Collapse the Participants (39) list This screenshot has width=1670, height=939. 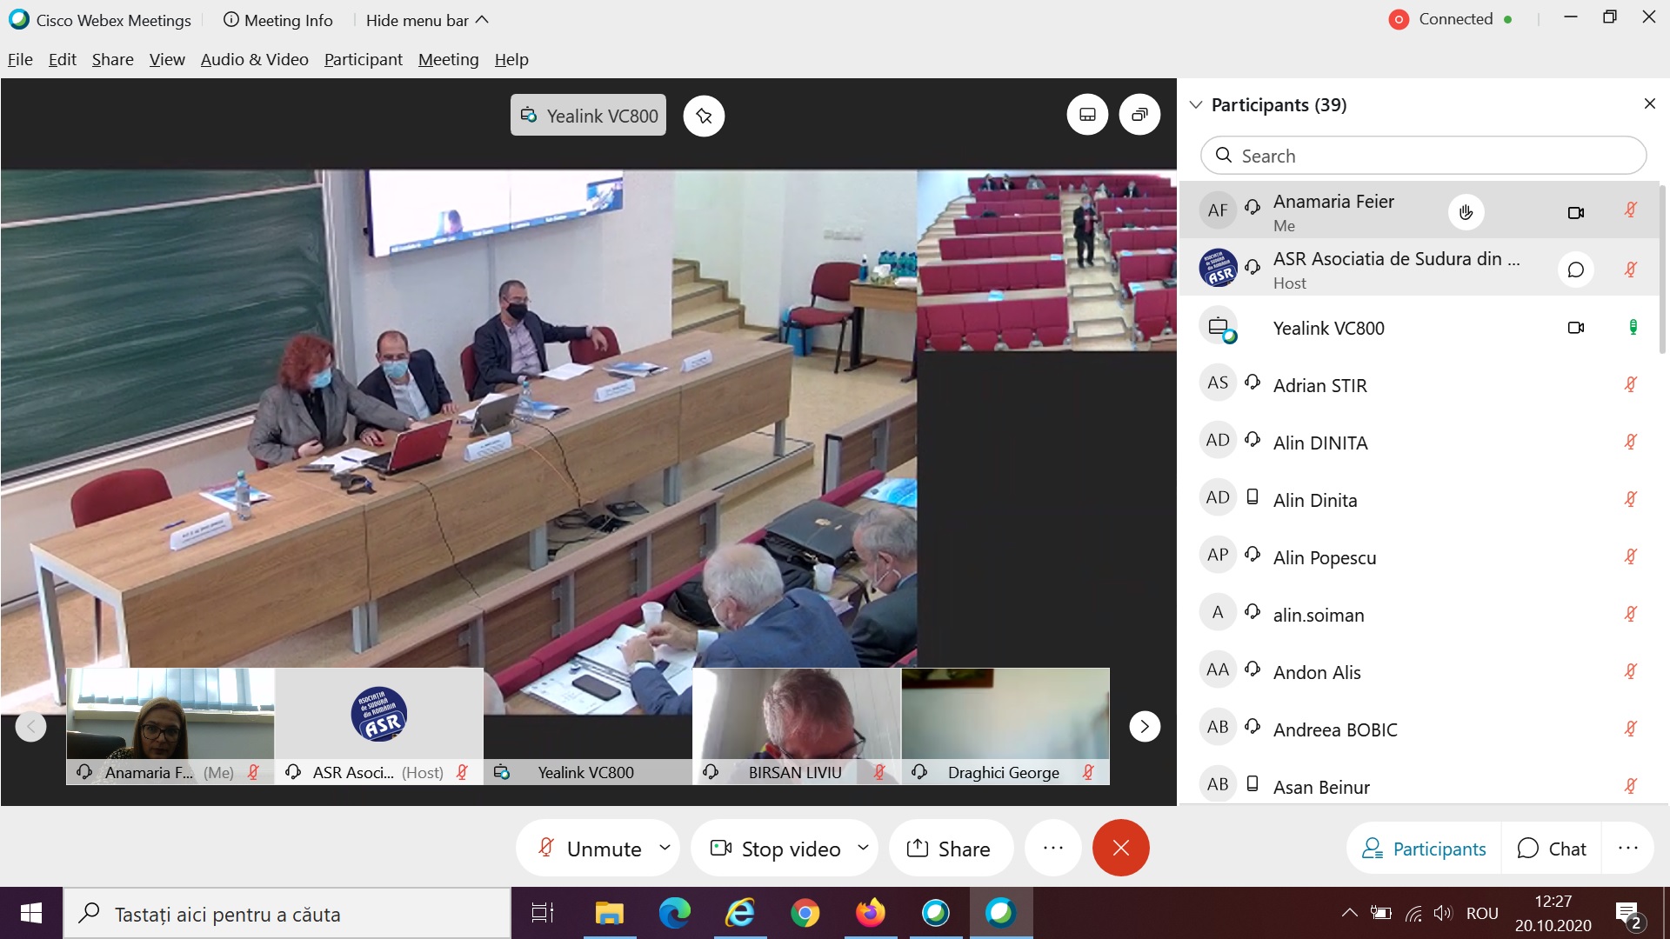1196,105
